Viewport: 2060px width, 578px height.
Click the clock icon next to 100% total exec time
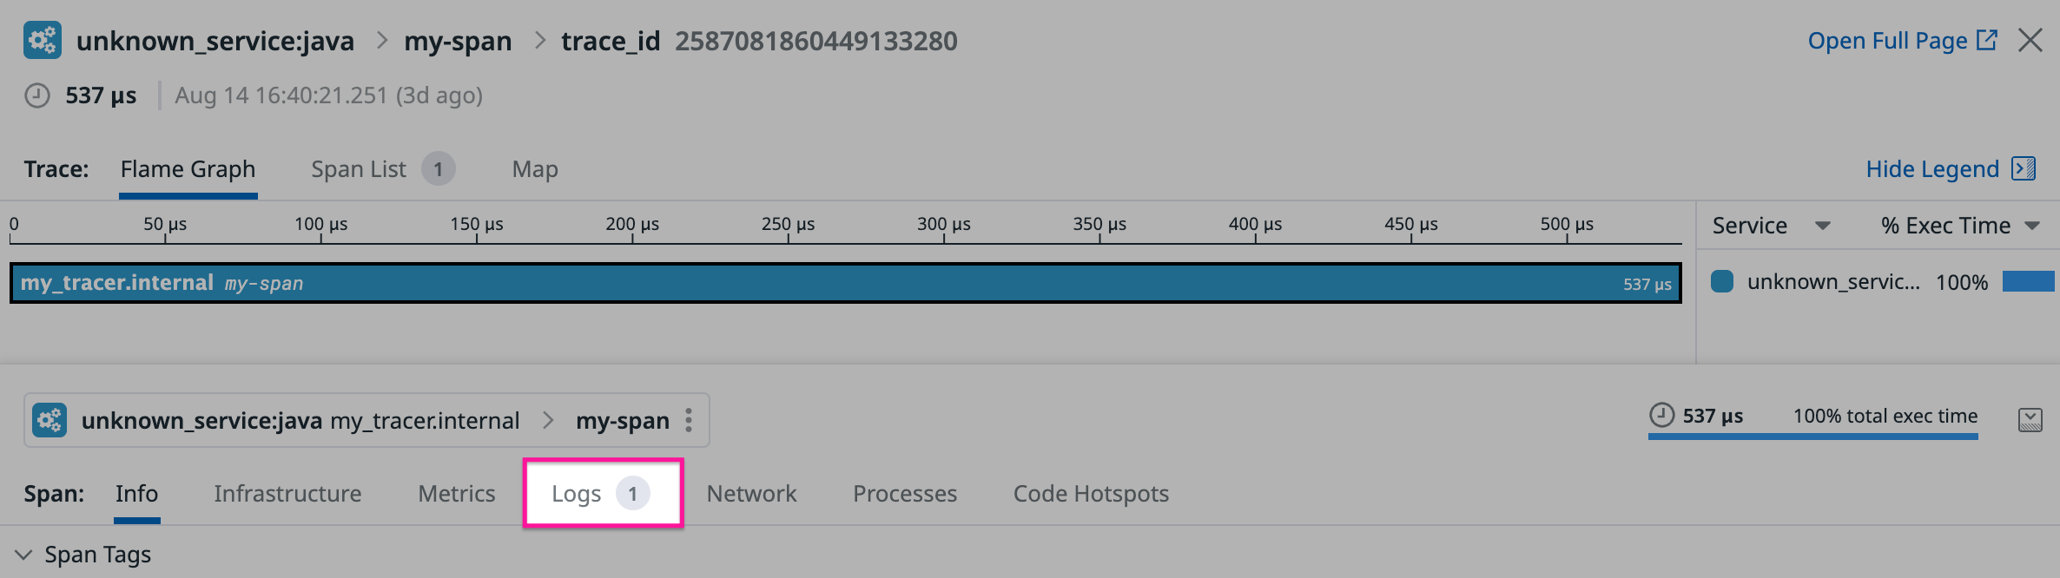(x=1660, y=417)
